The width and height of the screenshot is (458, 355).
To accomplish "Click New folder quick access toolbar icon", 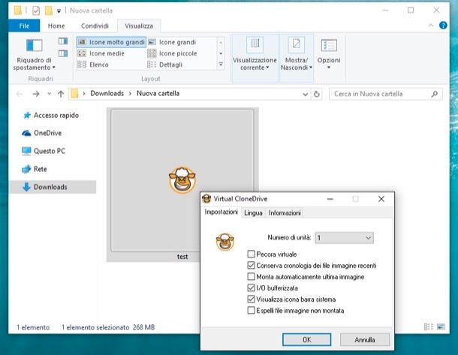I will pyautogui.click(x=48, y=11).
